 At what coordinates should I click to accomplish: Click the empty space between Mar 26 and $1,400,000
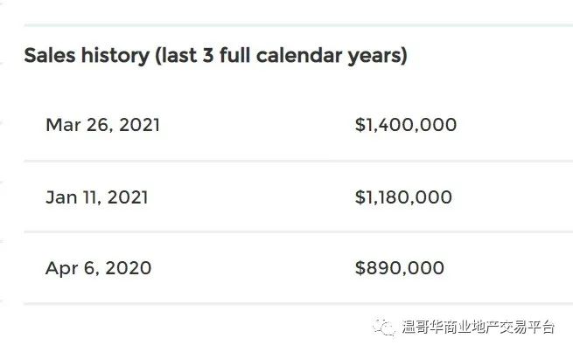257,125
